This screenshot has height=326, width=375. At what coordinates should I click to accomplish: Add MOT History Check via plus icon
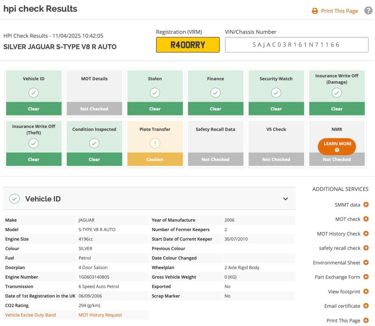pyautogui.click(x=366, y=234)
